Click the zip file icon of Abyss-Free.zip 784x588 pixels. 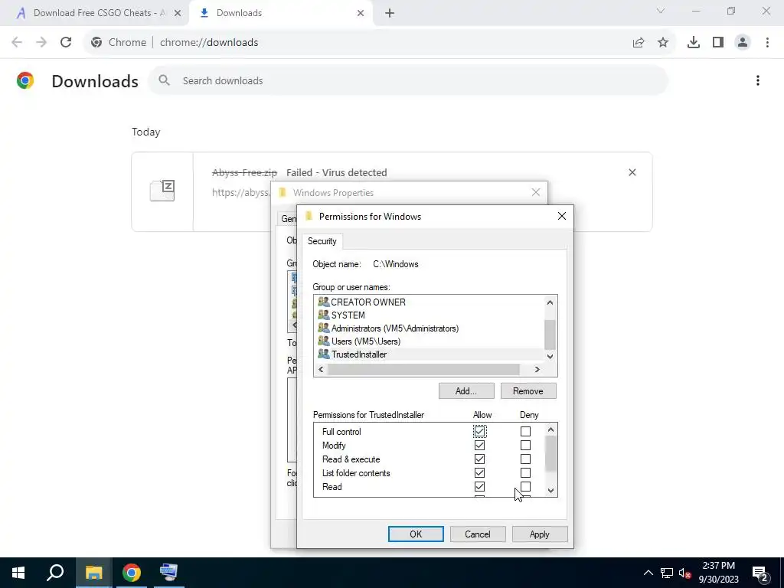[x=162, y=191]
